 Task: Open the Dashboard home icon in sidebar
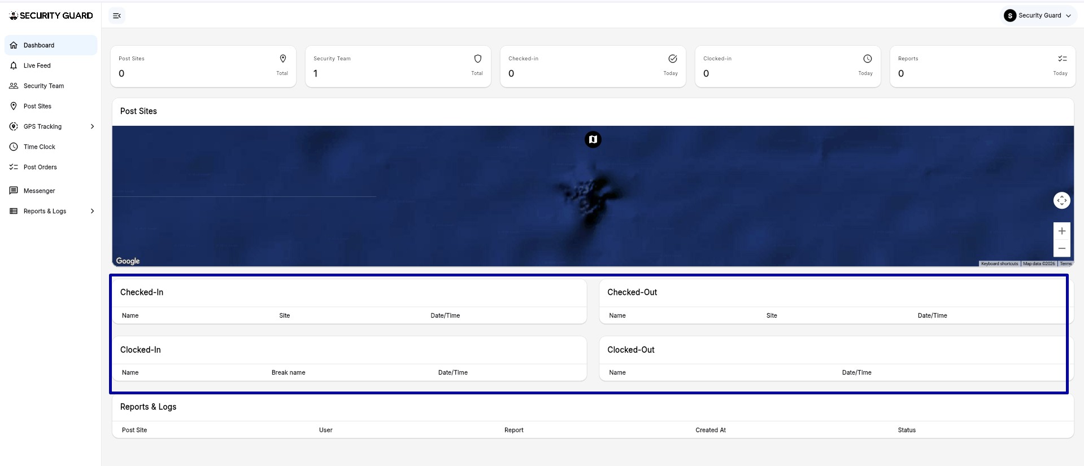pyautogui.click(x=14, y=45)
